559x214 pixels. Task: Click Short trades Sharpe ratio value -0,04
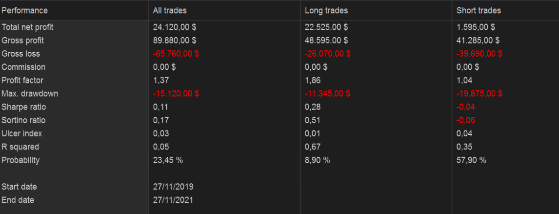(x=466, y=107)
